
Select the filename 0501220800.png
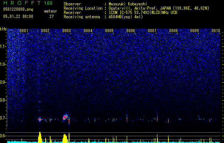(x=18, y=9)
